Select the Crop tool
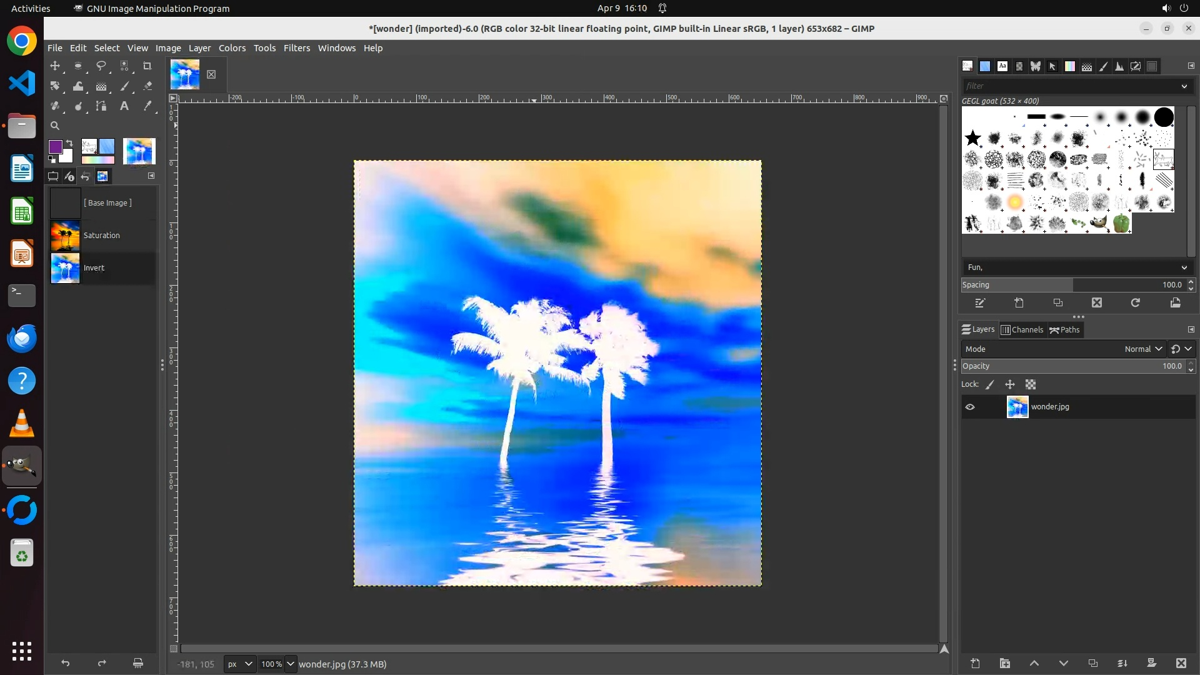Image resolution: width=1200 pixels, height=675 pixels. pyautogui.click(x=147, y=66)
